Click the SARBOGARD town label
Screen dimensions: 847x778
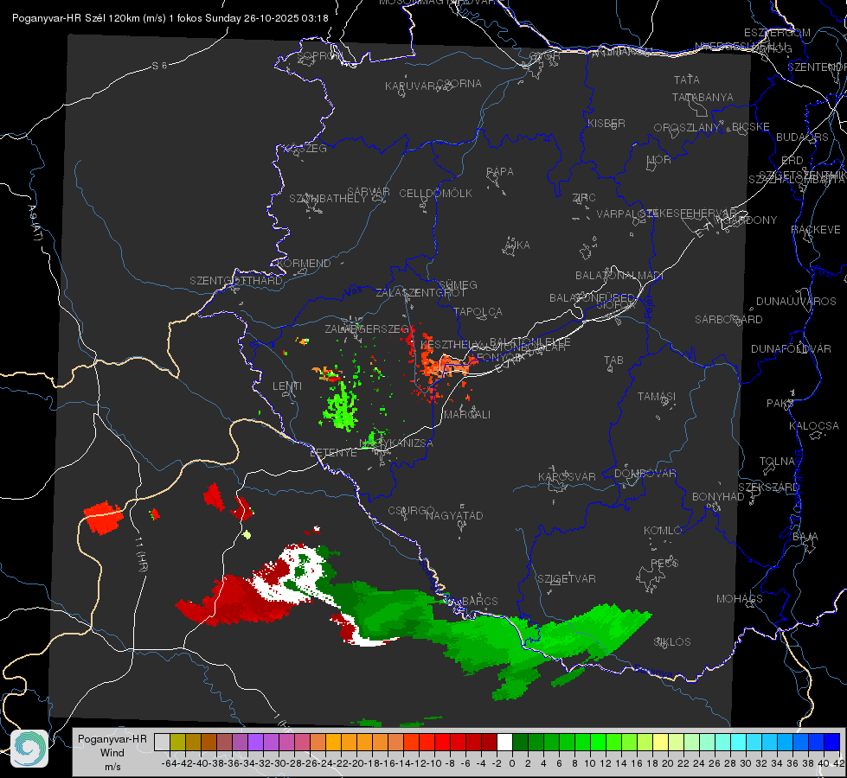(728, 320)
